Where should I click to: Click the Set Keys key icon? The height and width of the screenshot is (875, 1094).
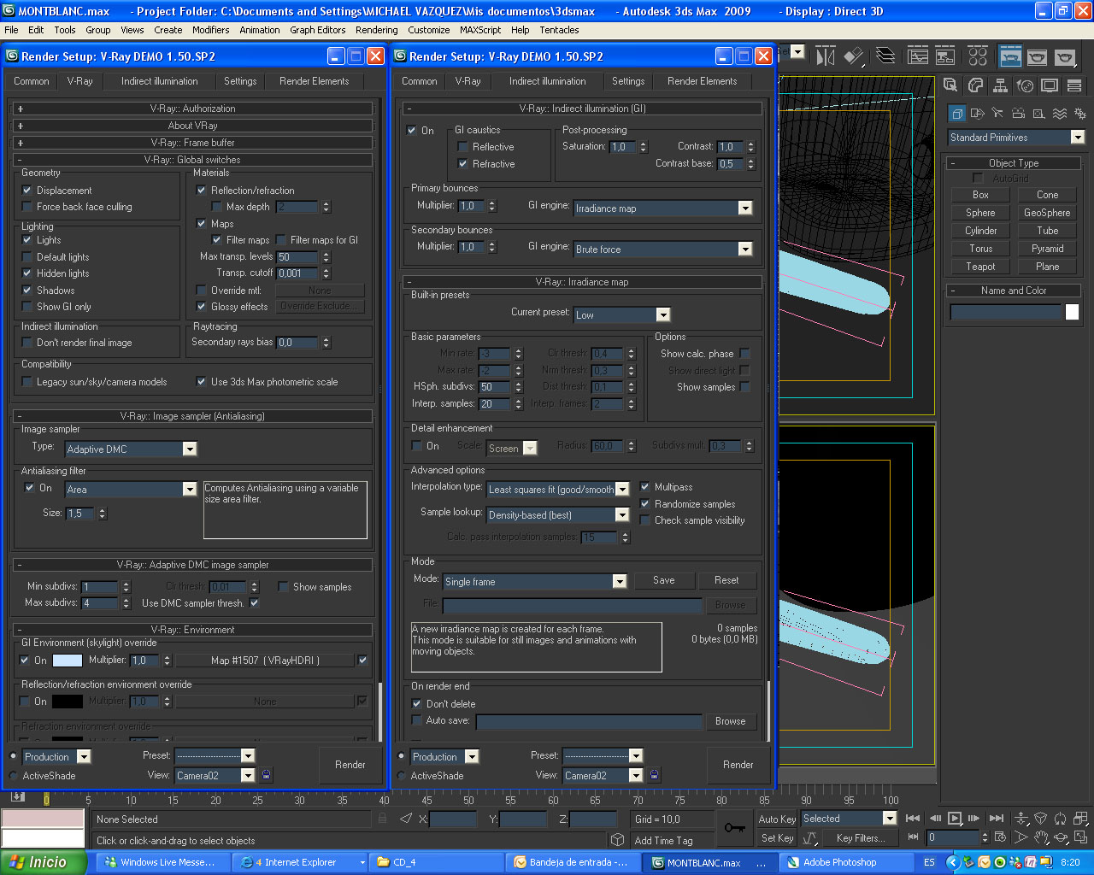pyautogui.click(x=735, y=827)
